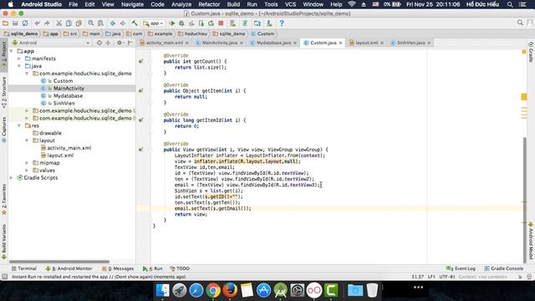Screen dimensions: 535x301
Task: Click the Redo arrow icon
Action: [x=47, y=23]
